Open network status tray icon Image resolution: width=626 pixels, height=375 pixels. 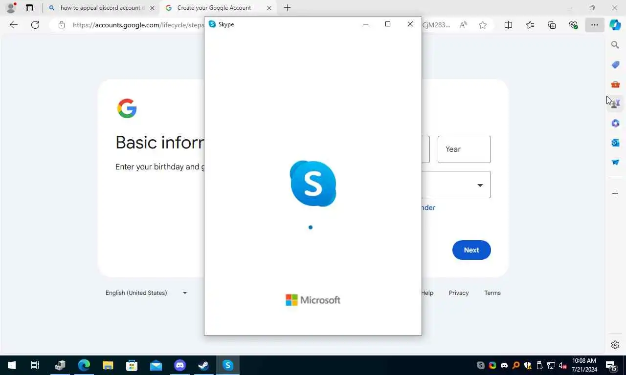(x=551, y=365)
